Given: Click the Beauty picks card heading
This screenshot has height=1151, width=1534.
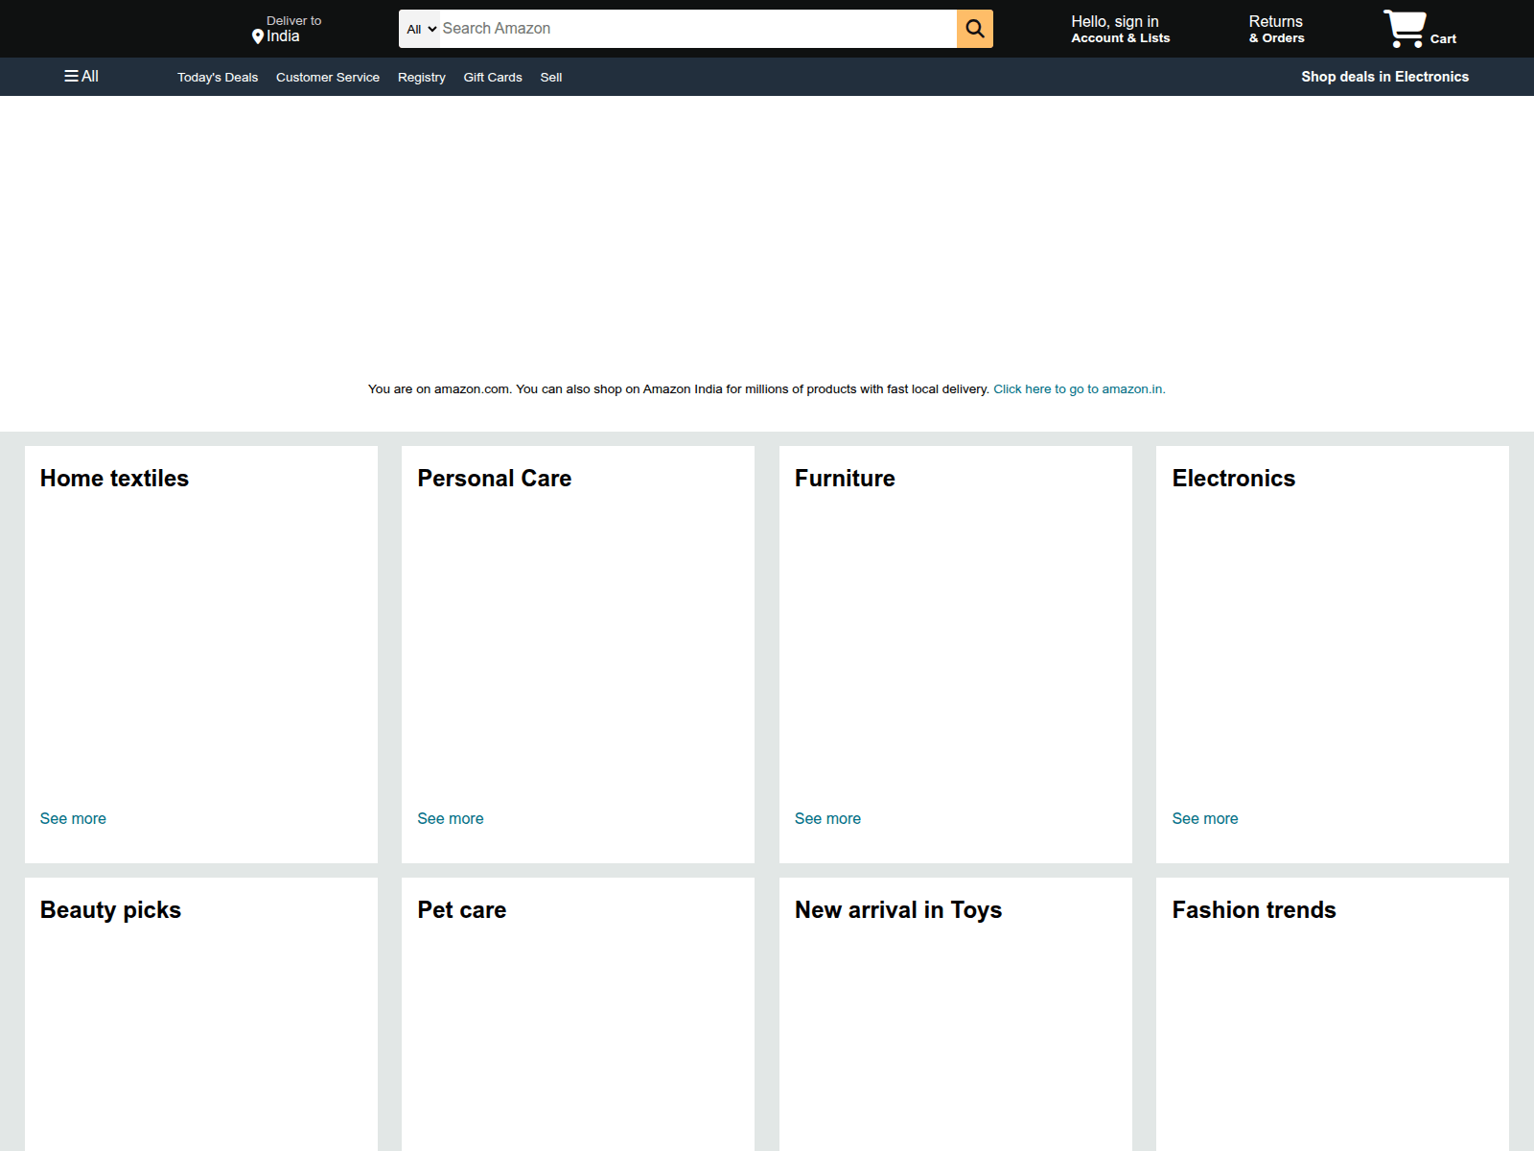Looking at the screenshot, I should 110,910.
